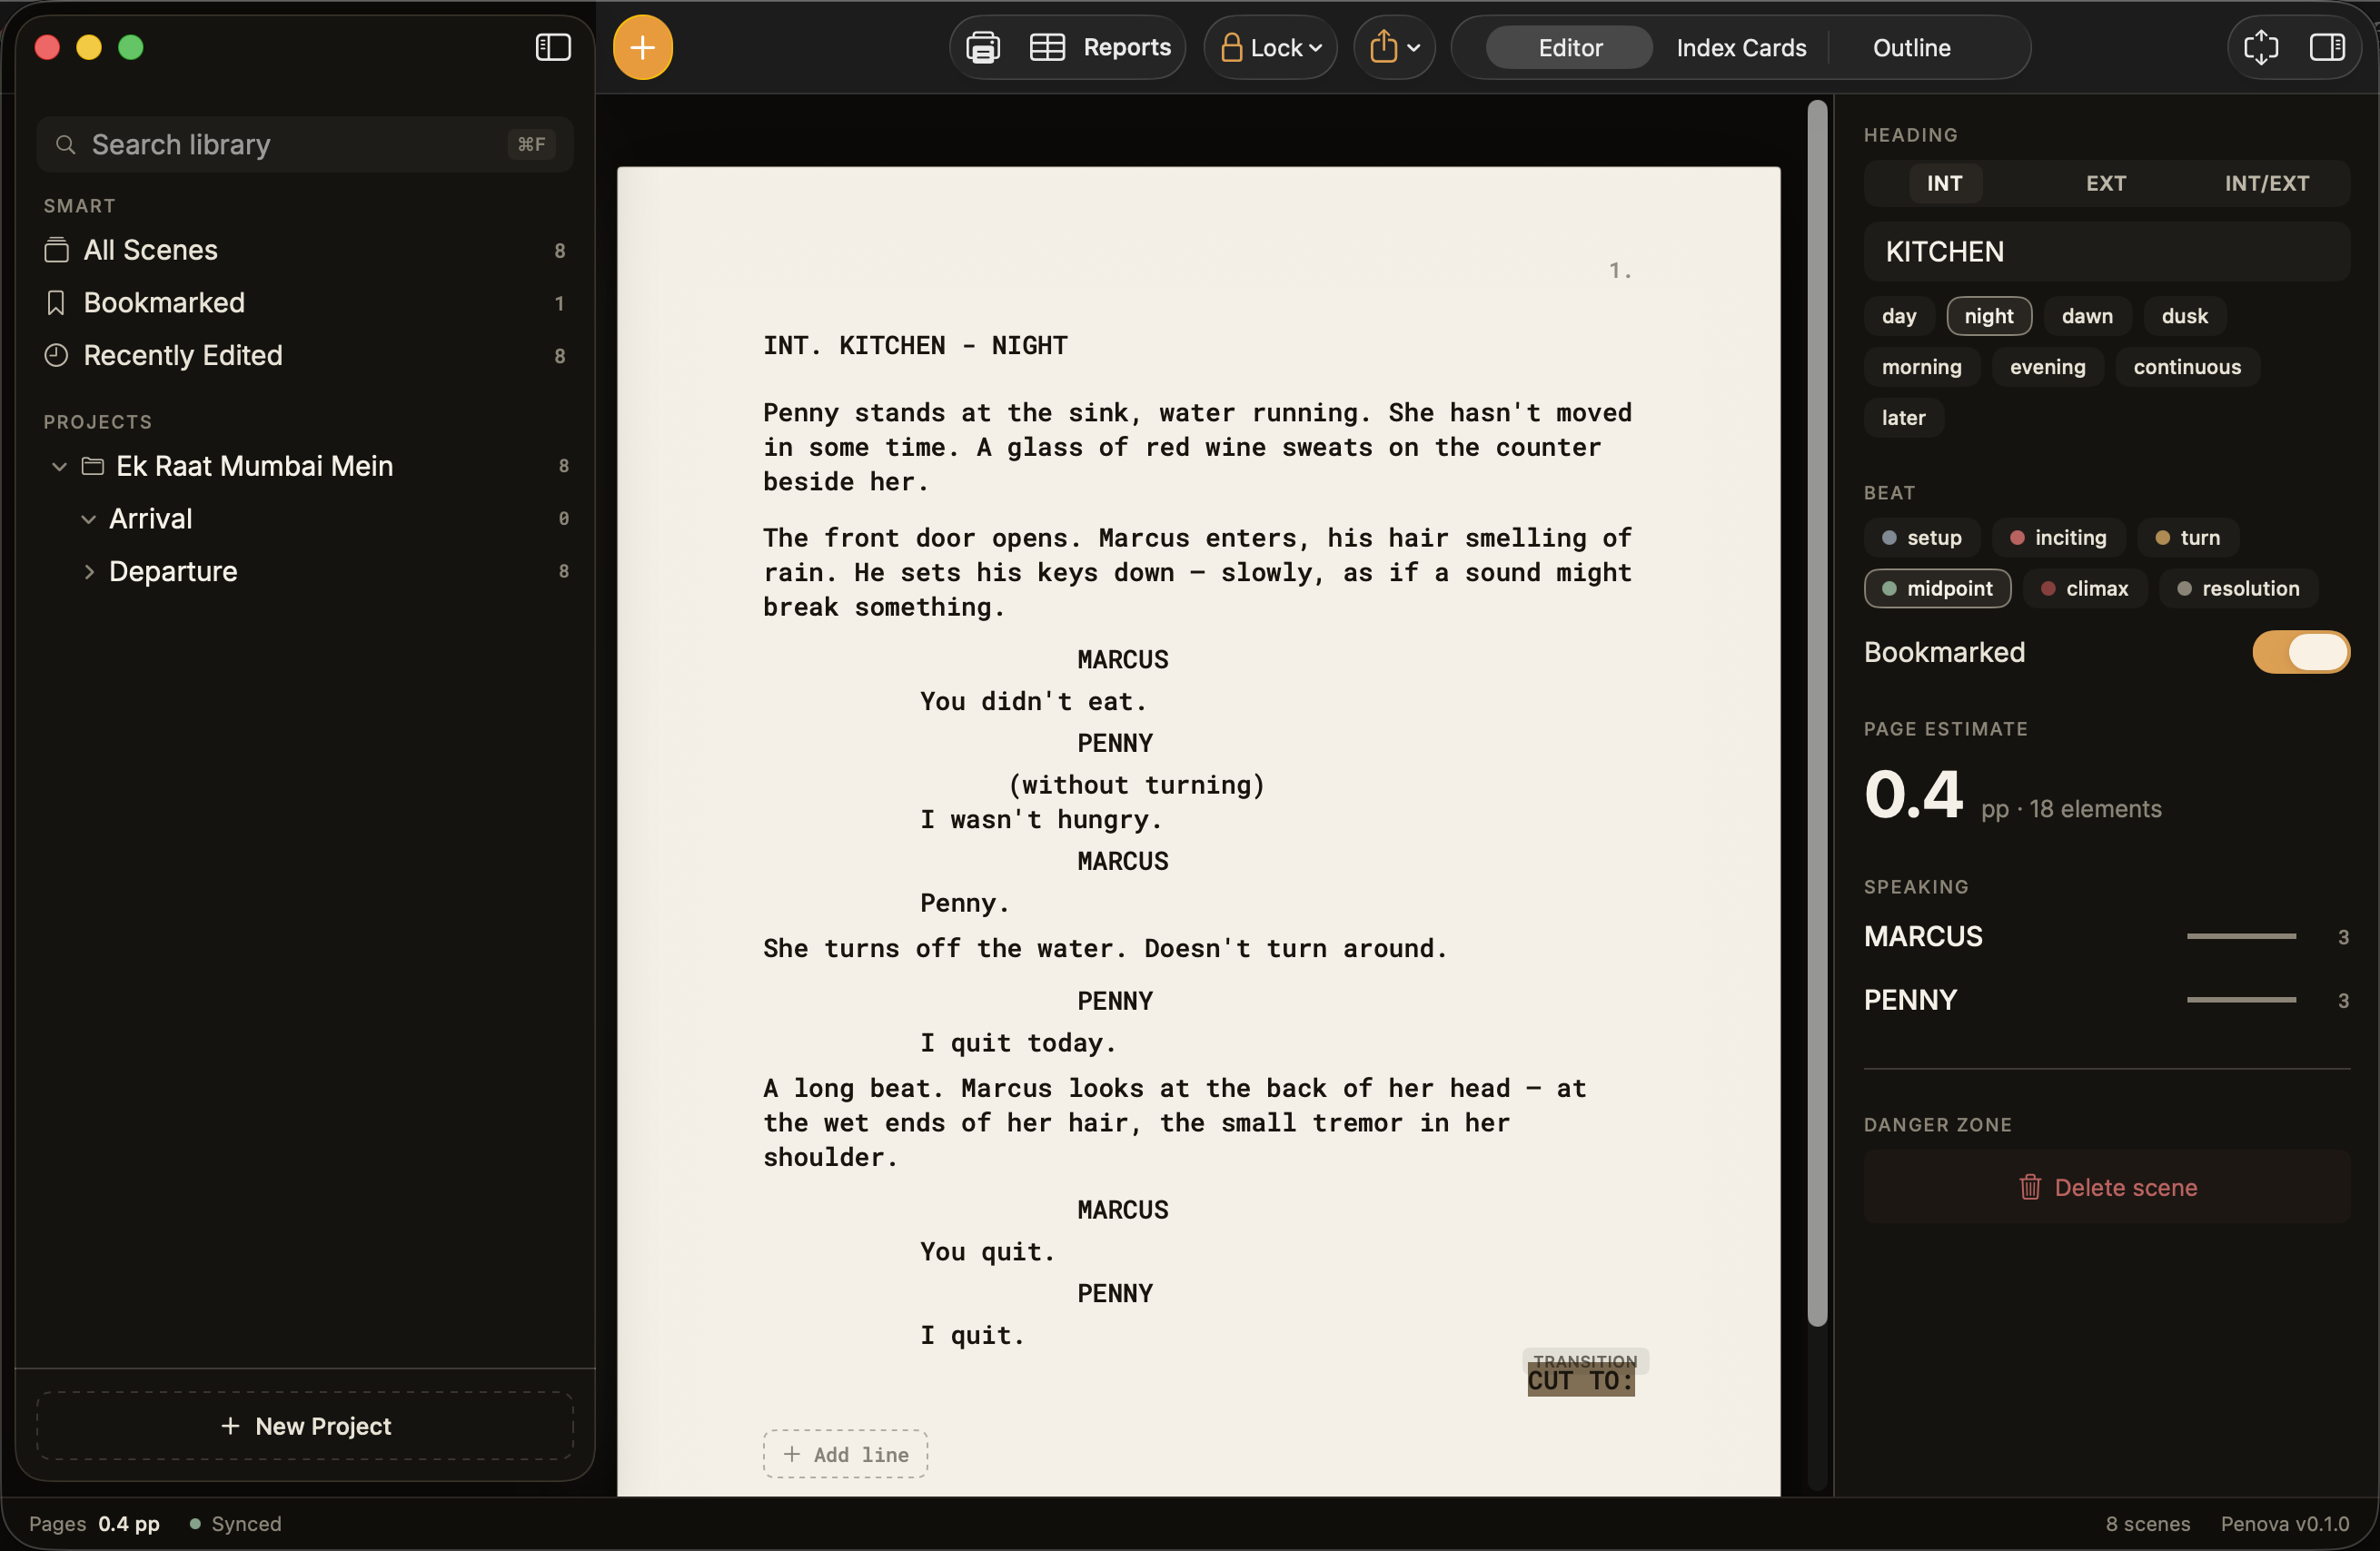Viewport: 2380px width, 1551px height.
Task: Click the PENNY speaking bar
Action: click(2240, 1000)
